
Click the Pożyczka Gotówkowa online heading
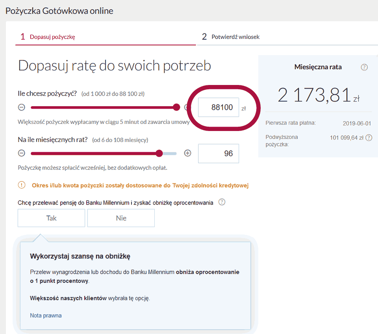(x=59, y=11)
